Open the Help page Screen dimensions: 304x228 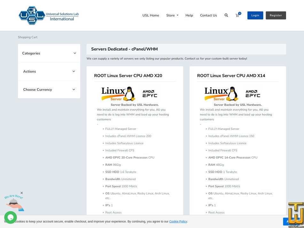click(x=189, y=15)
